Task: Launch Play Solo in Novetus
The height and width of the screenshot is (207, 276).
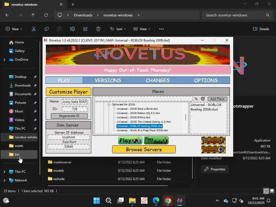Action: click(156, 140)
